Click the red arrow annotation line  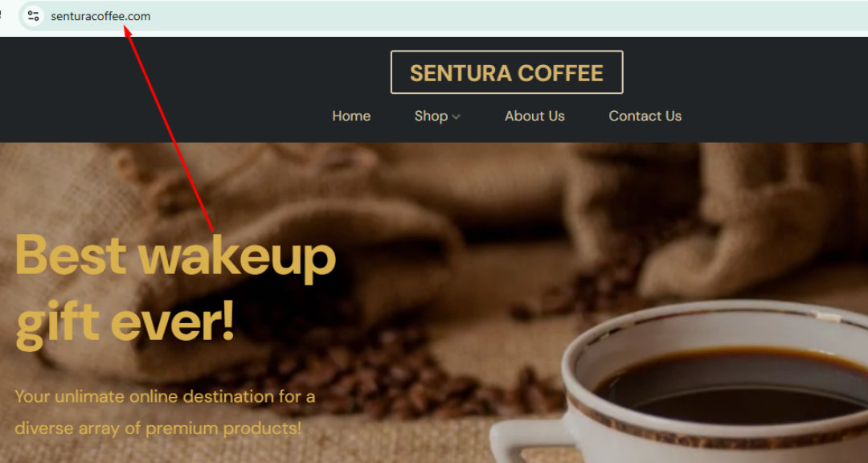[169, 130]
